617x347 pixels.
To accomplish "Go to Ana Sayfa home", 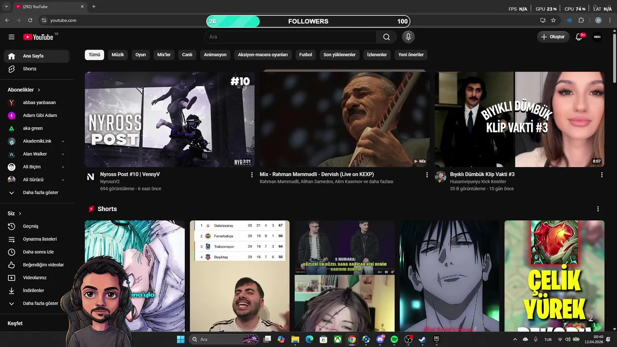I will [x=37, y=56].
